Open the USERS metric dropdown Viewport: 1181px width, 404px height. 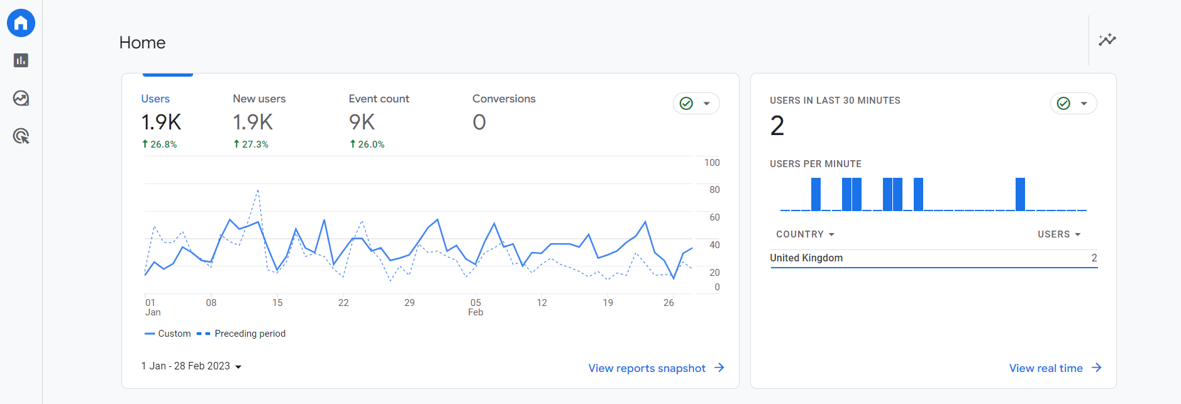[1059, 234]
